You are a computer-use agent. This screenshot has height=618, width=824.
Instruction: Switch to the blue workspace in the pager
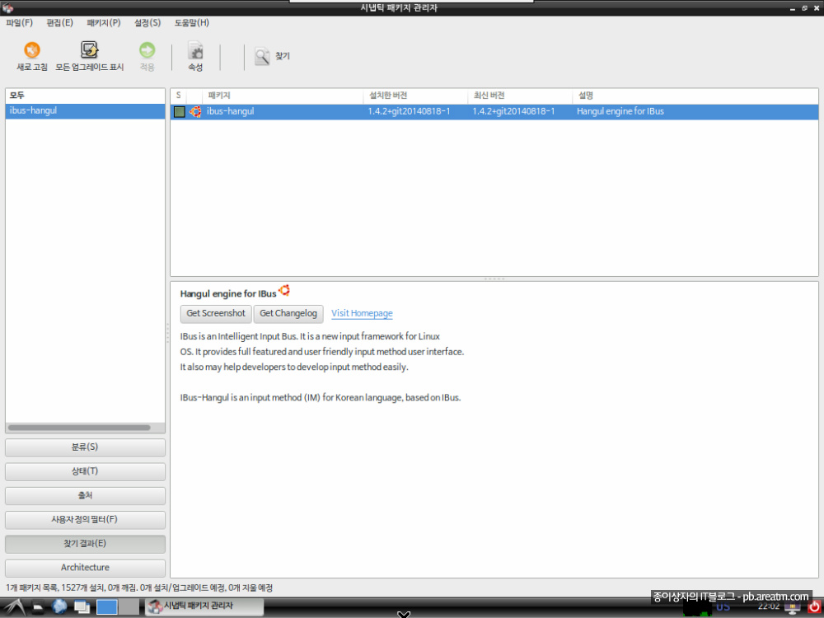tap(106, 607)
